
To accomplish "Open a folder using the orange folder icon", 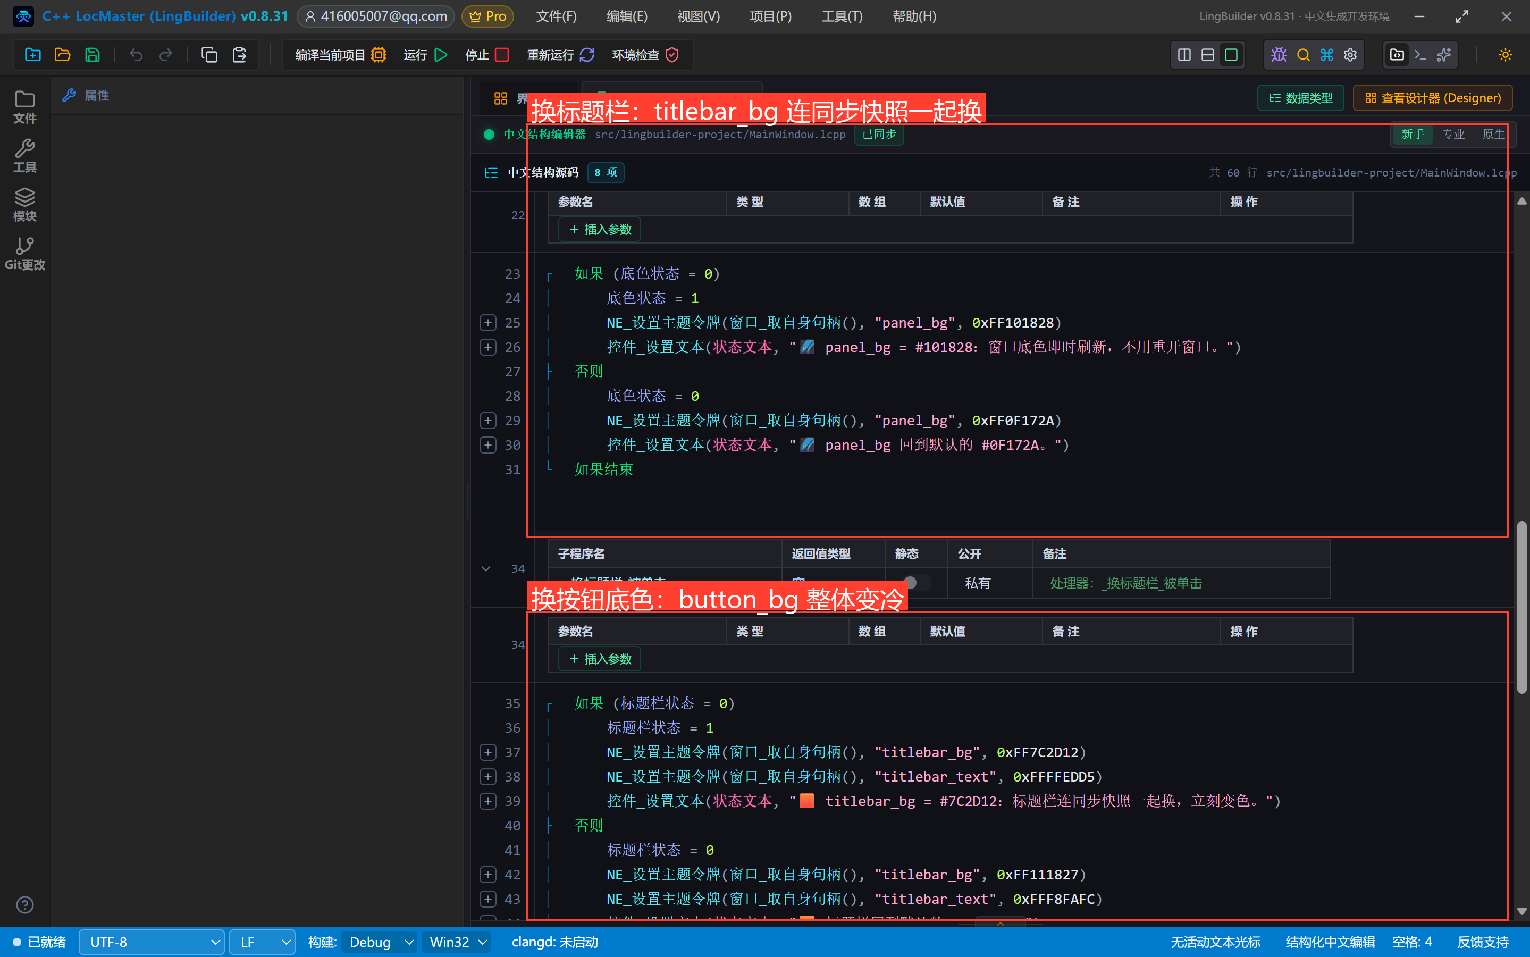I will 63,55.
